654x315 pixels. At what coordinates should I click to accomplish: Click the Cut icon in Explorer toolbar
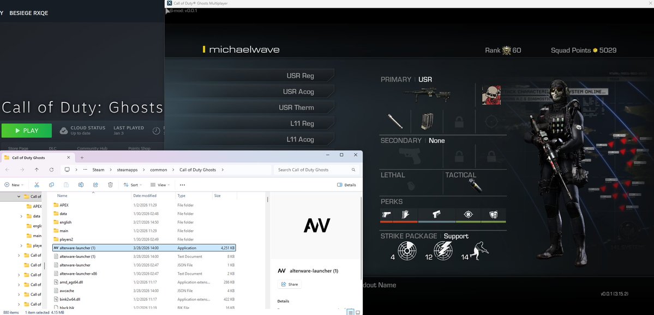[37, 185]
